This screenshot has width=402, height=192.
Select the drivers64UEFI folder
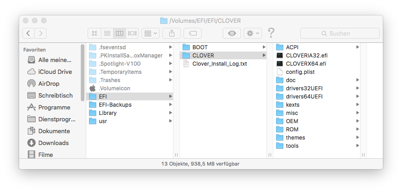[x=317, y=96]
